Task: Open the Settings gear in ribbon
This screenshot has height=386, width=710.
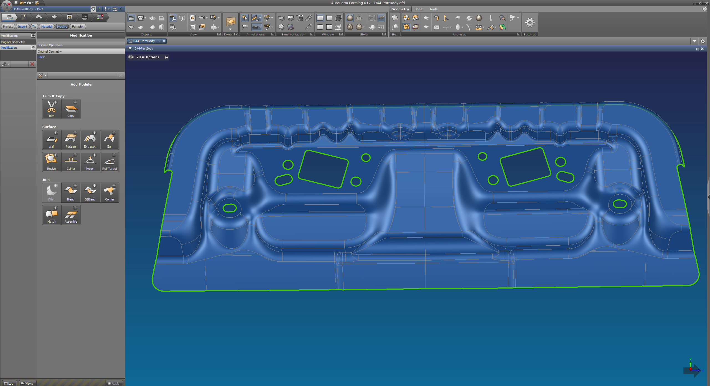Action: coord(530,23)
